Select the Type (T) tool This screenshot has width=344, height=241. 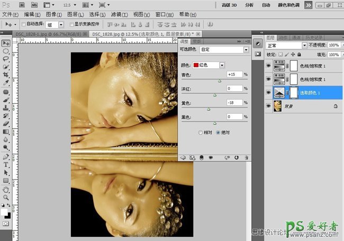tap(6, 164)
